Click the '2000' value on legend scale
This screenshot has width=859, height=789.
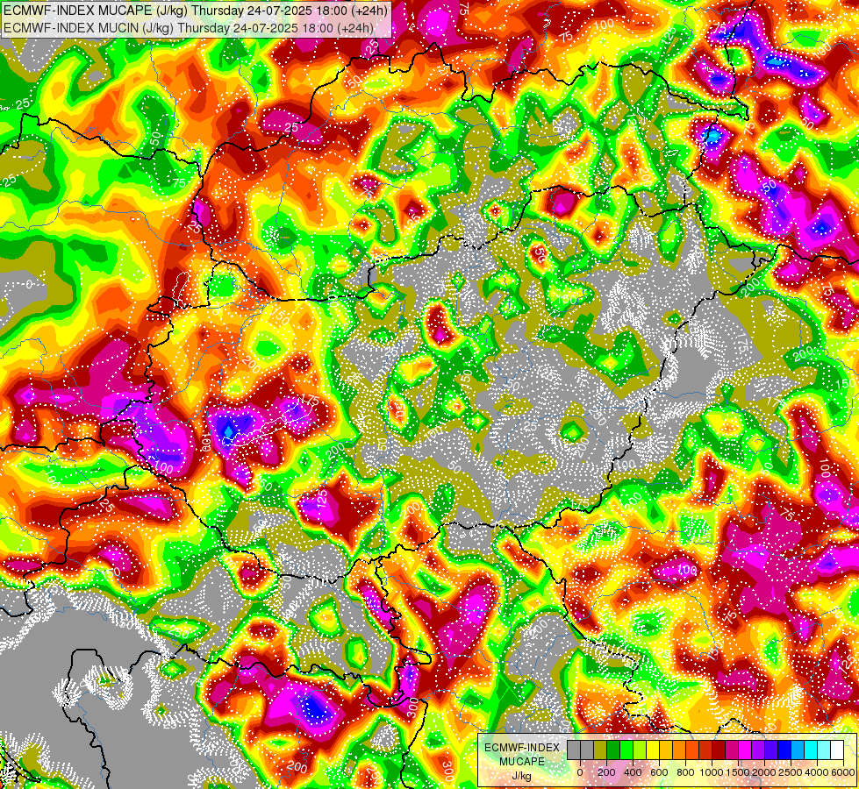pos(764,772)
